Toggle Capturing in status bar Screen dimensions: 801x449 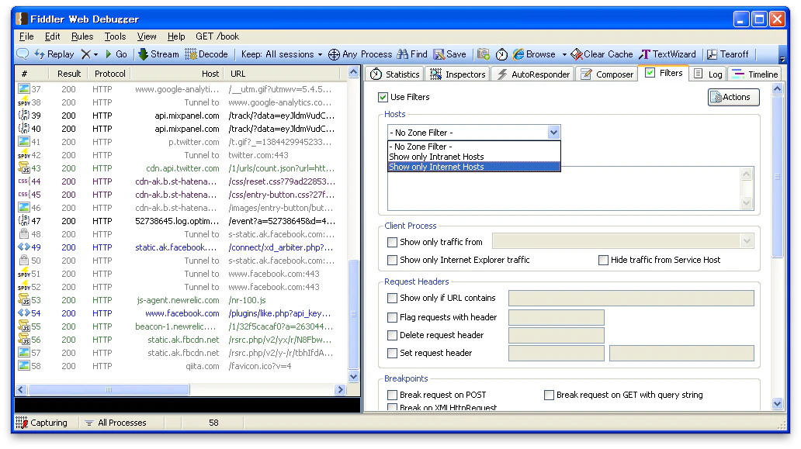tap(42, 423)
